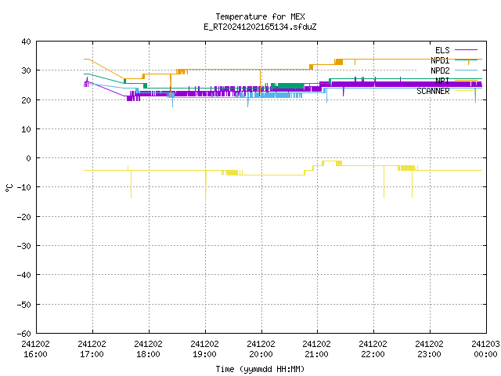Click the NPI legend label
Viewport: 501px width, 376px height.
tap(442, 81)
